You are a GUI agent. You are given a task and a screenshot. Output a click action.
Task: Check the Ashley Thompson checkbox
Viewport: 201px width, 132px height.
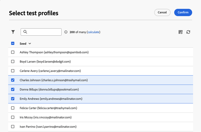(x=13, y=52)
